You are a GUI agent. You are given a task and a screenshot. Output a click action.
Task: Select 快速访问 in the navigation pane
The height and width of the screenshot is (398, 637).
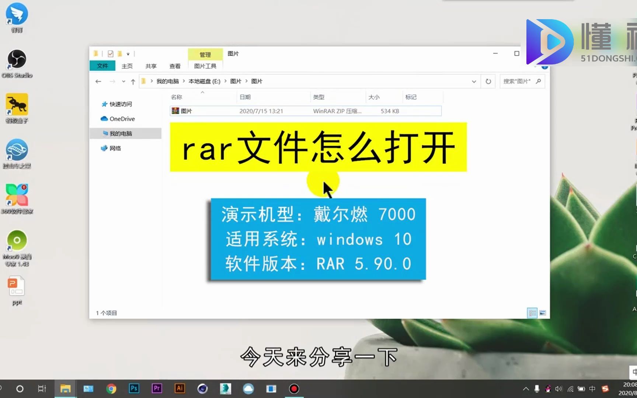coord(116,104)
